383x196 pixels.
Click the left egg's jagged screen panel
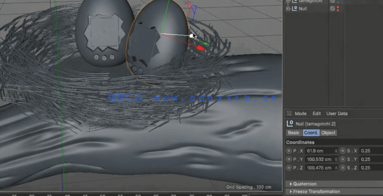coord(105,32)
